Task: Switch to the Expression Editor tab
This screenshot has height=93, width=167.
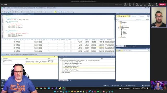Action: point(5,14)
